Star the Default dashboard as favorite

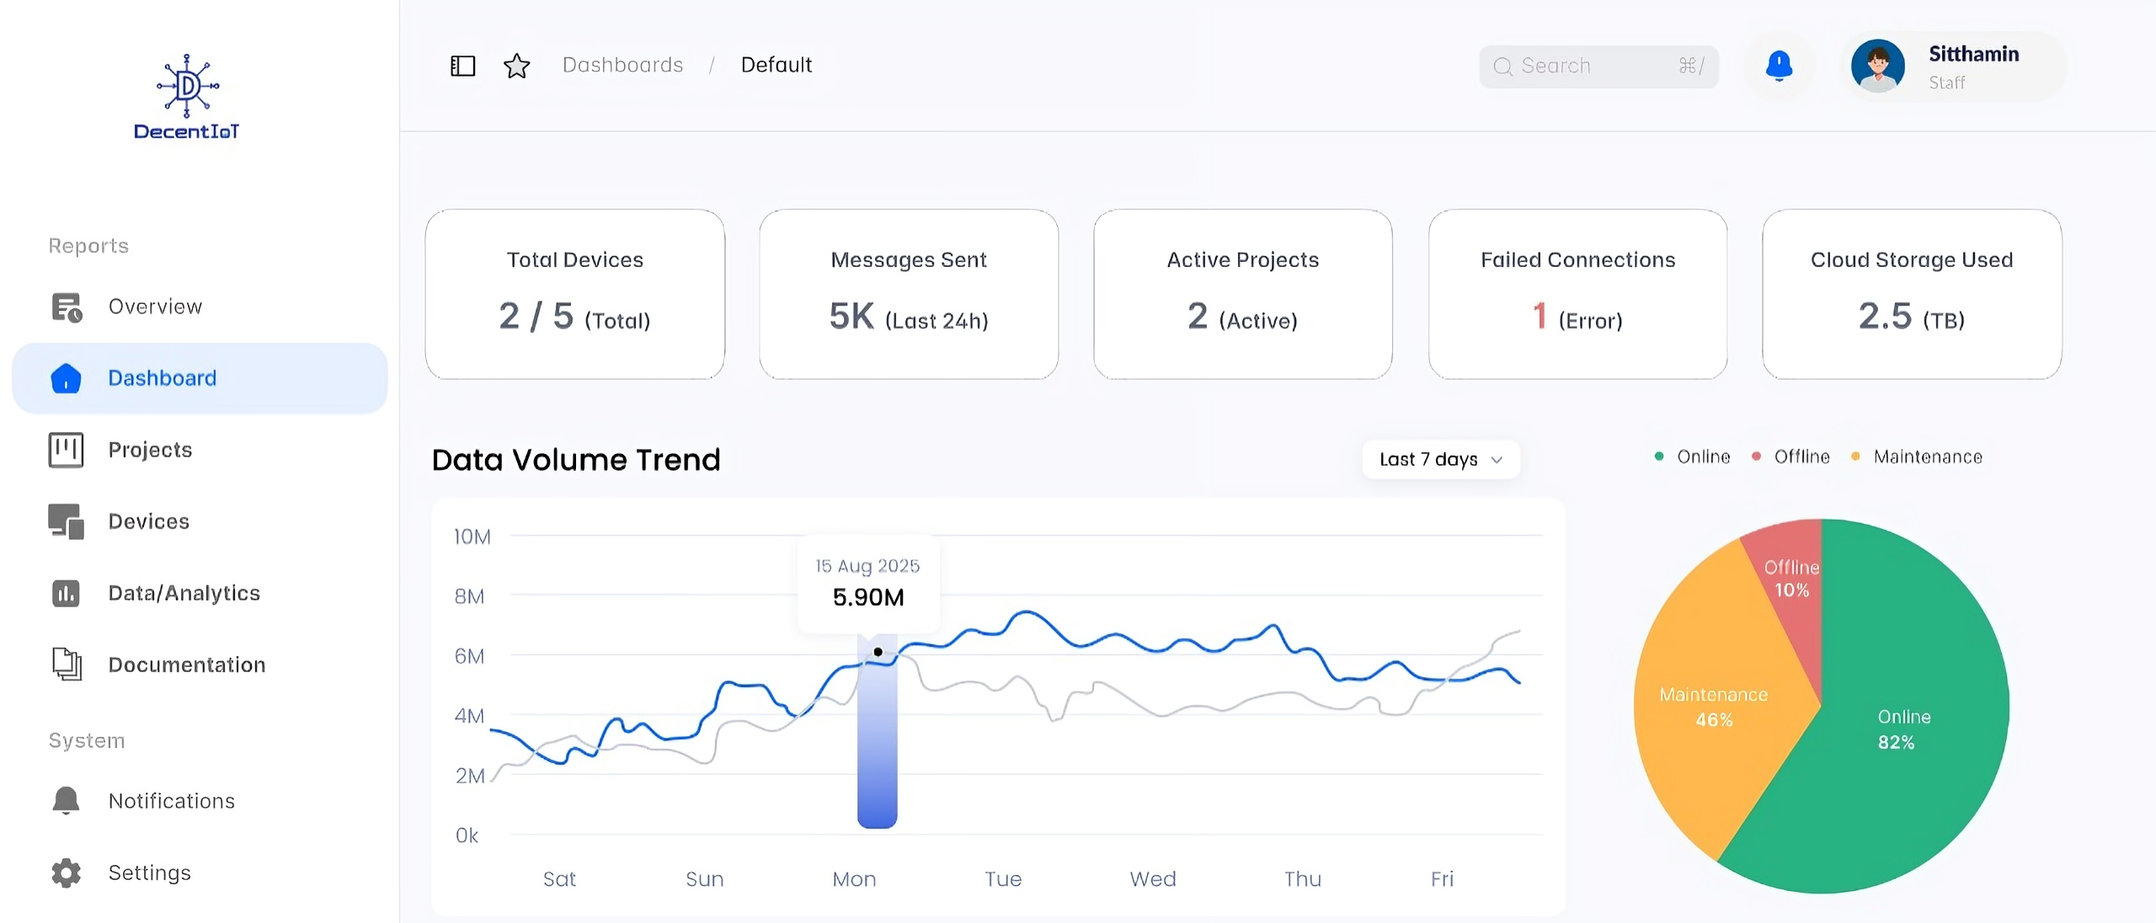516,66
